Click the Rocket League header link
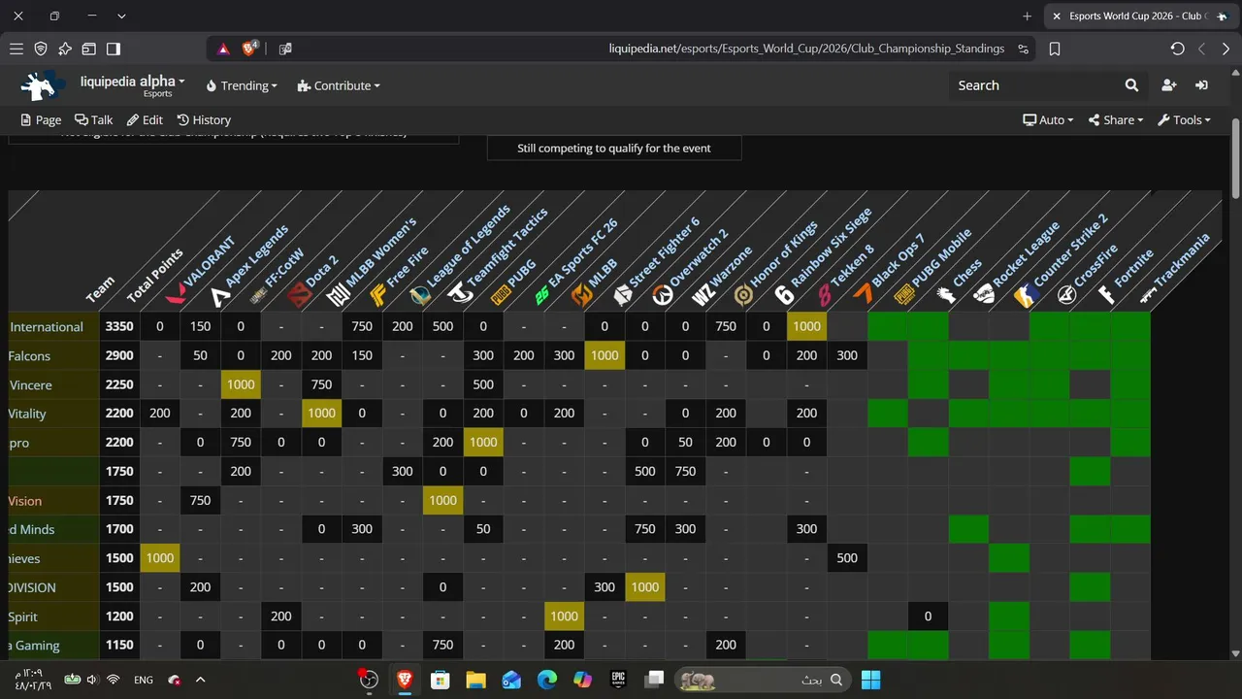The width and height of the screenshot is (1242, 699). (1027, 252)
